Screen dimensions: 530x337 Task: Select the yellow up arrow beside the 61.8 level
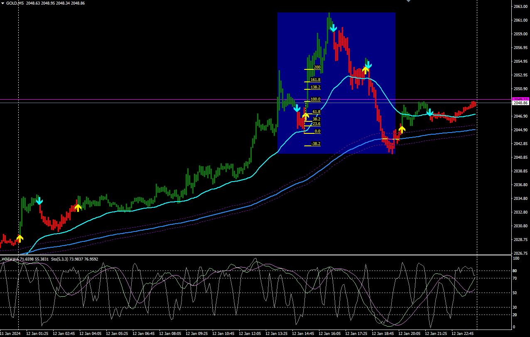pyautogui.click(x=306, y=116)
